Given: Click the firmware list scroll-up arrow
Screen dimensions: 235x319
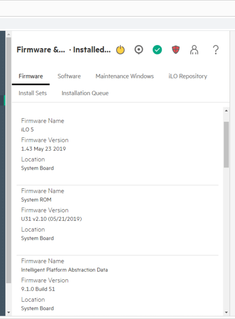Looking at the screenshot, I should [226, 111].
